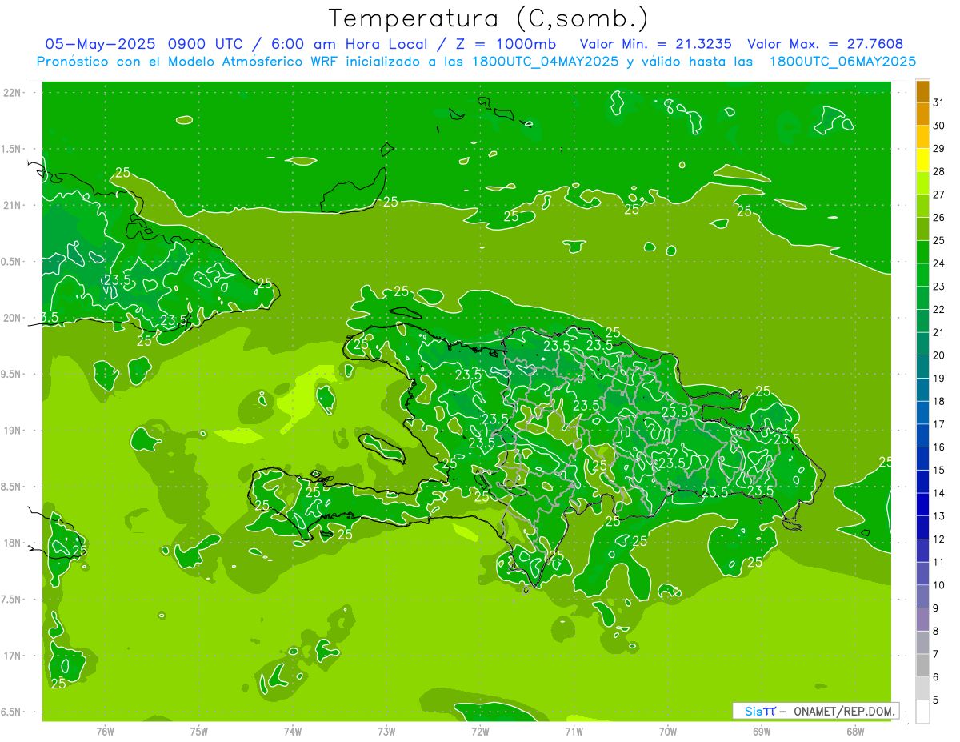Screen dimensions: 960x742
Task: Click the "70W" longitude axis label
Action: 668,731
